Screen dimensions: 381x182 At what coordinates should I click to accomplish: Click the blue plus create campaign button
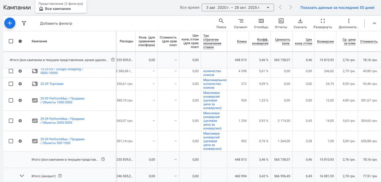point(10,23)
